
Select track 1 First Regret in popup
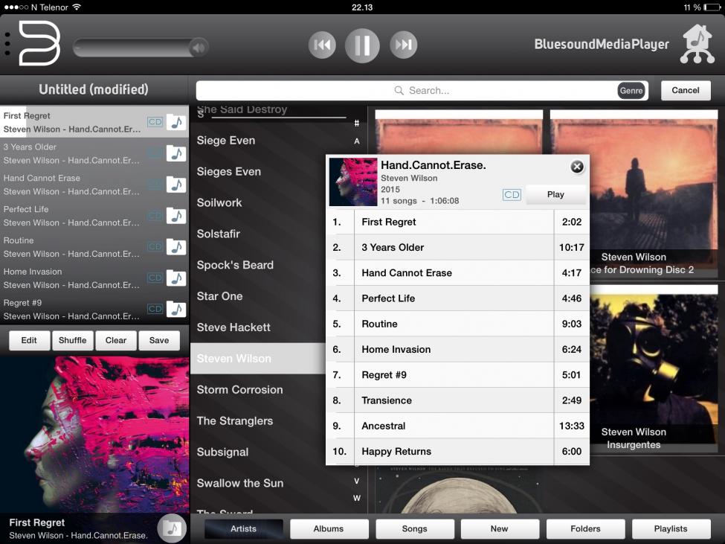[x=458, y=222]
